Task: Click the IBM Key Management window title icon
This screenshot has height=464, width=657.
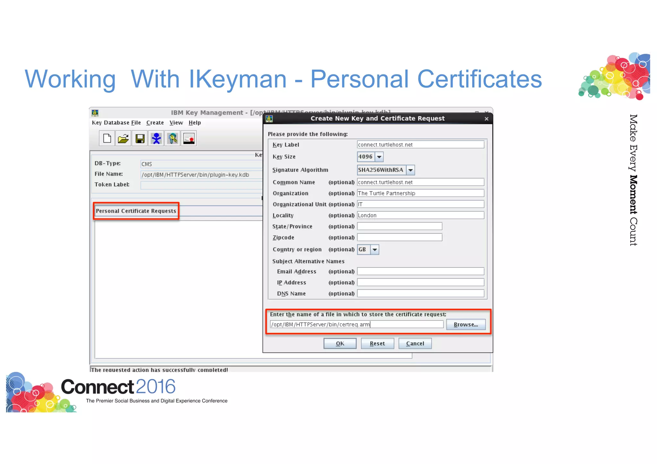Action: click(x=95, y=113)
